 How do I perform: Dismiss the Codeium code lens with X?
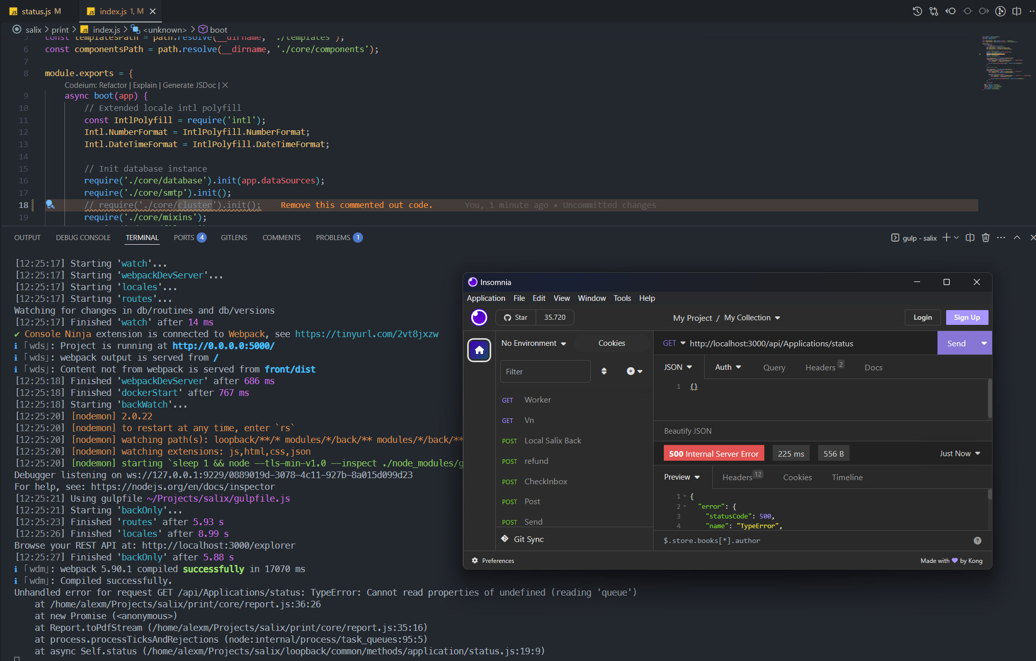[x=225, y=85]
